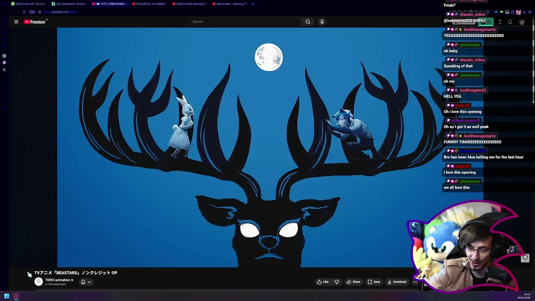The width and height of the screenshot is (535, 301).
Task: Go forward with the browser forward arrow
Action: click(x=18, y=12)
